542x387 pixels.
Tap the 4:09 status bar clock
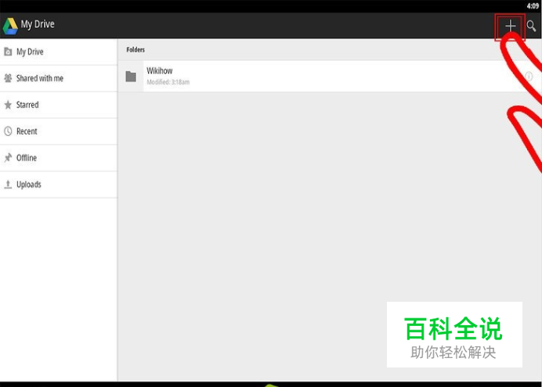click(x=533, y=6)
